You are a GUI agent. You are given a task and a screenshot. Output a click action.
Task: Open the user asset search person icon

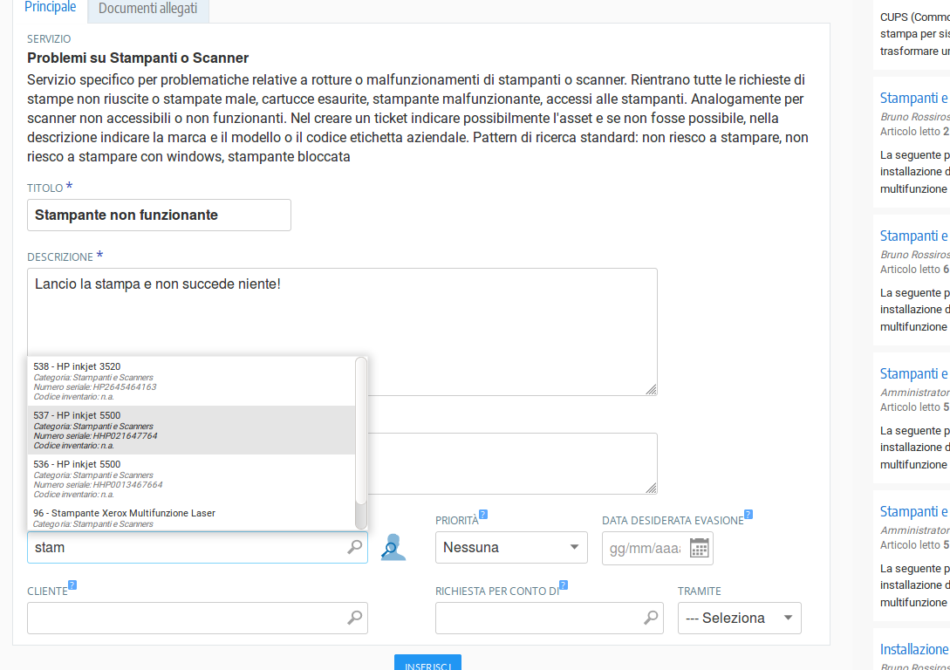(x=393, y=547)
